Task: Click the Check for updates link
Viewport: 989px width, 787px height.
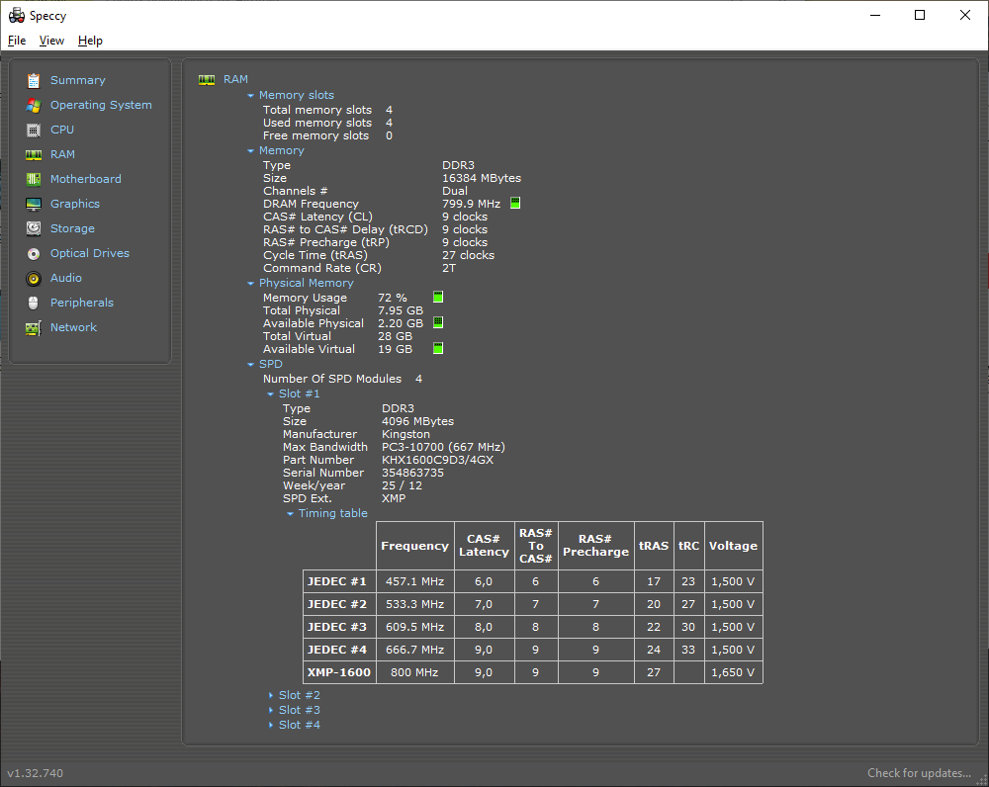Action: [x=919, y=773]
